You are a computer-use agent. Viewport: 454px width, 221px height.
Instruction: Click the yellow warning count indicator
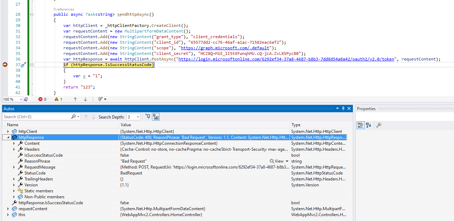(x=58, y=99)
